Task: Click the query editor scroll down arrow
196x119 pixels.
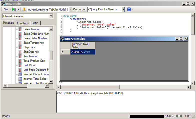Action: click(x=193, y=83)
